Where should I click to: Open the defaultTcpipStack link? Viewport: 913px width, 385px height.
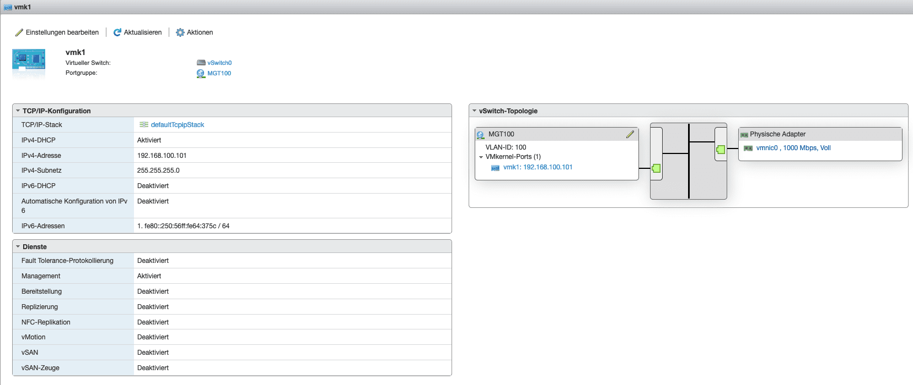pyautogui.click(x=178, y=125)
